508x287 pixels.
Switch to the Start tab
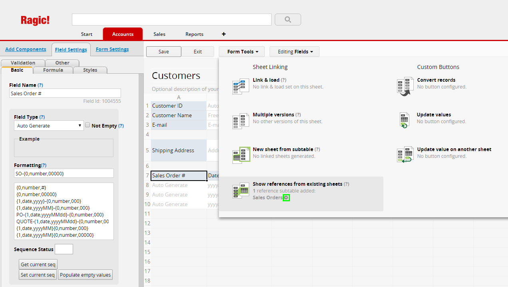click(x=87, y=34)
